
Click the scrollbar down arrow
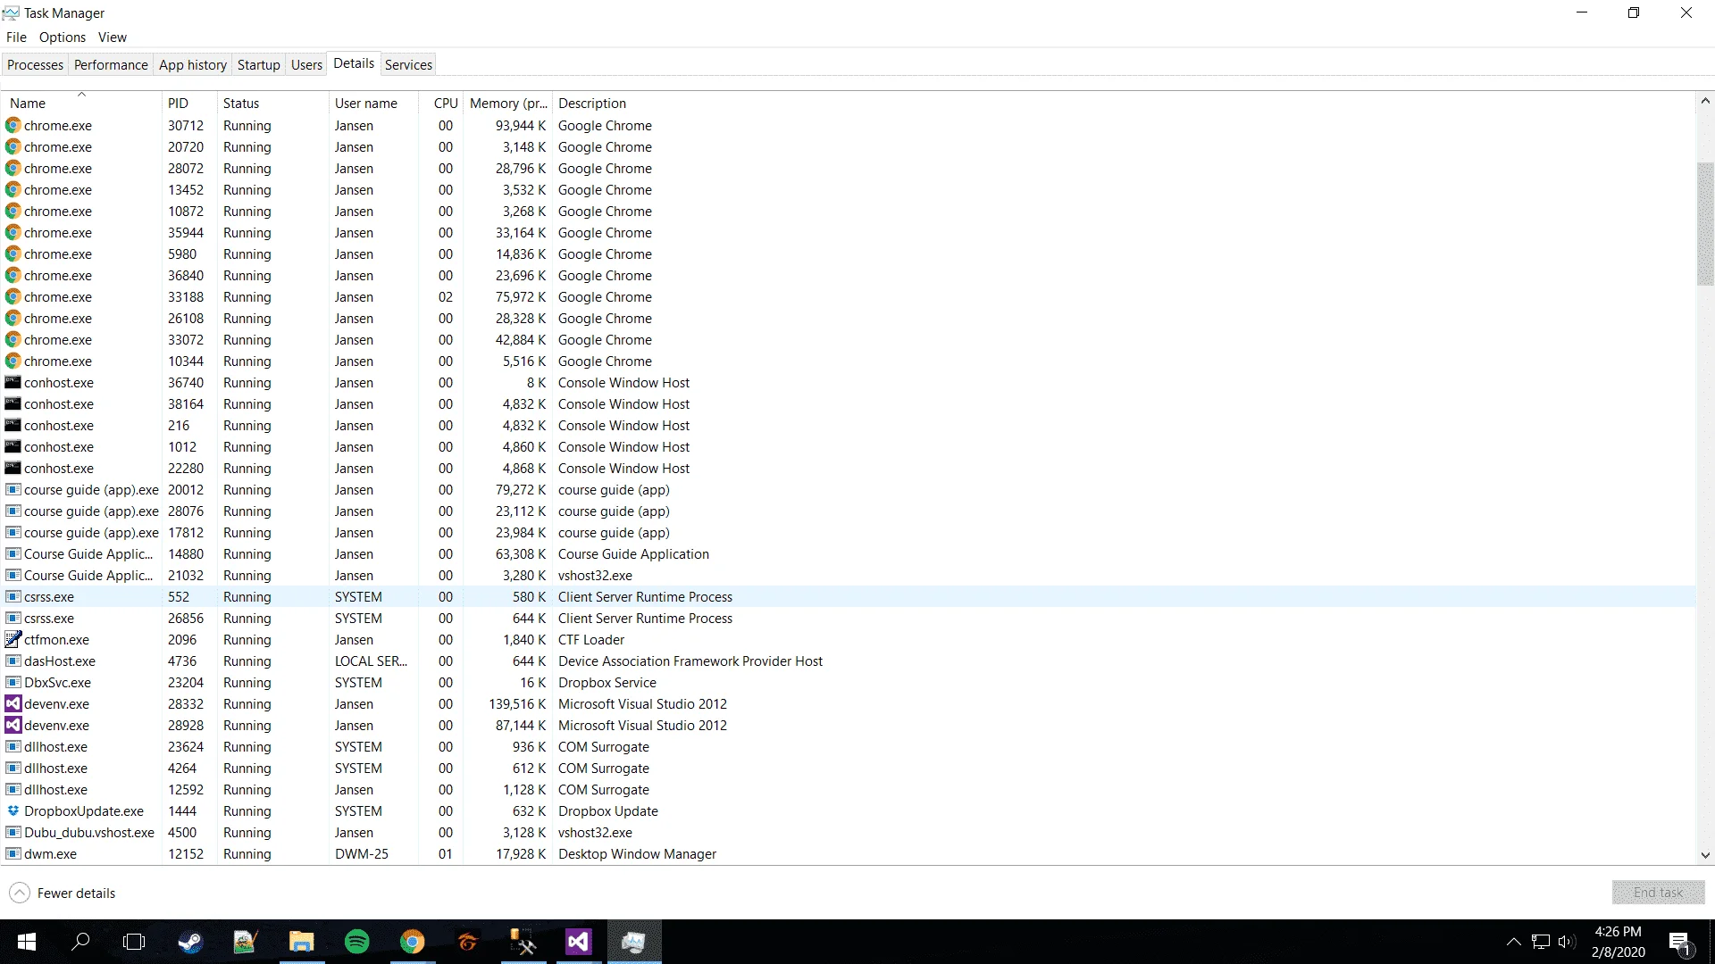coord(1705,855)
